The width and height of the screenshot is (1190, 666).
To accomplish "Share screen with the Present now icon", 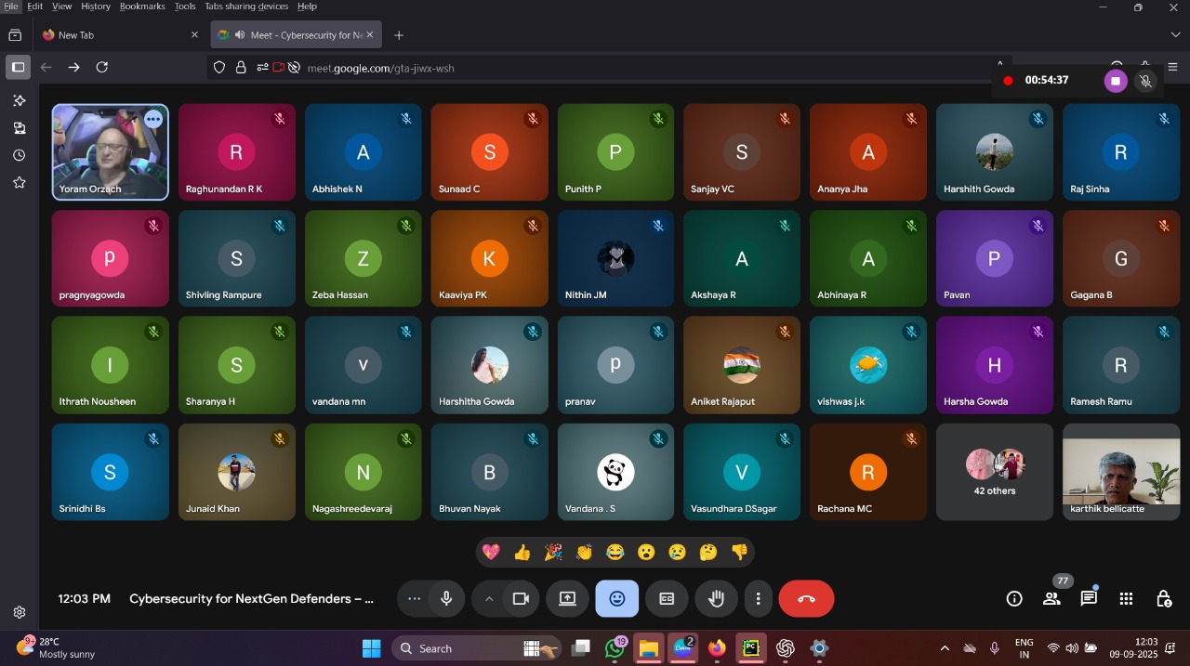I will (567, 599).
